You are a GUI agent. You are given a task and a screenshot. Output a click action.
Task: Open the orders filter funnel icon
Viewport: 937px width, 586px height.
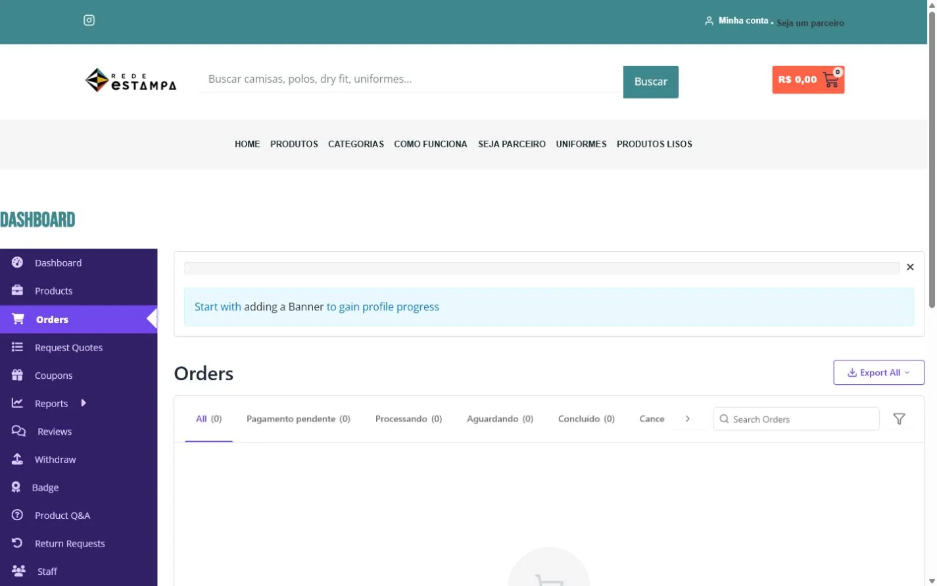pos(900,419)
